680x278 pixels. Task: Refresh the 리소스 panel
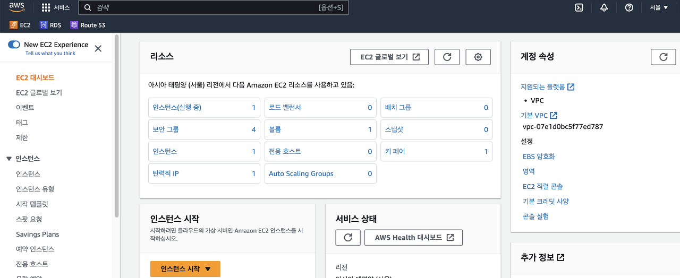447,57
